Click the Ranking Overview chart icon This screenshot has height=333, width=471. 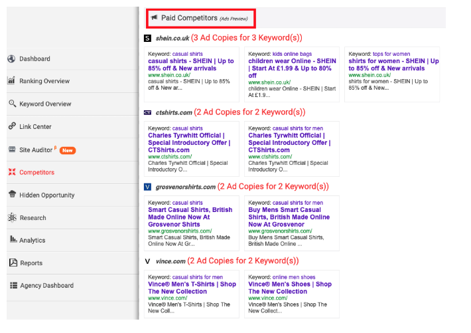12,81
